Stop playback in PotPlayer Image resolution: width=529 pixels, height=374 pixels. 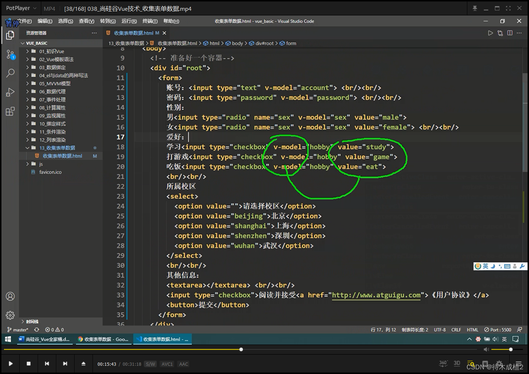click(29, 364)
